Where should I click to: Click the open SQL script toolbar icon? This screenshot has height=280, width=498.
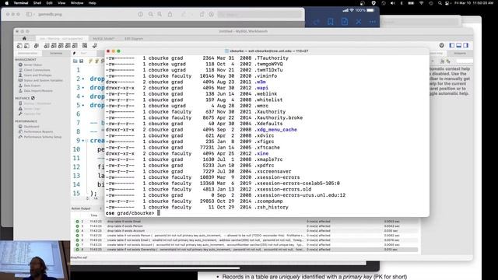tap(26, 46)
